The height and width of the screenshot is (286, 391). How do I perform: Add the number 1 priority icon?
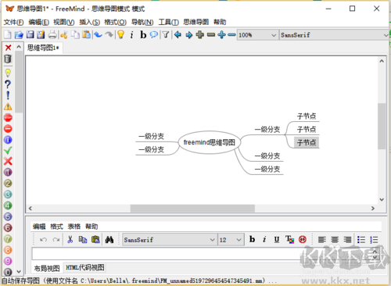click(8, 172)
